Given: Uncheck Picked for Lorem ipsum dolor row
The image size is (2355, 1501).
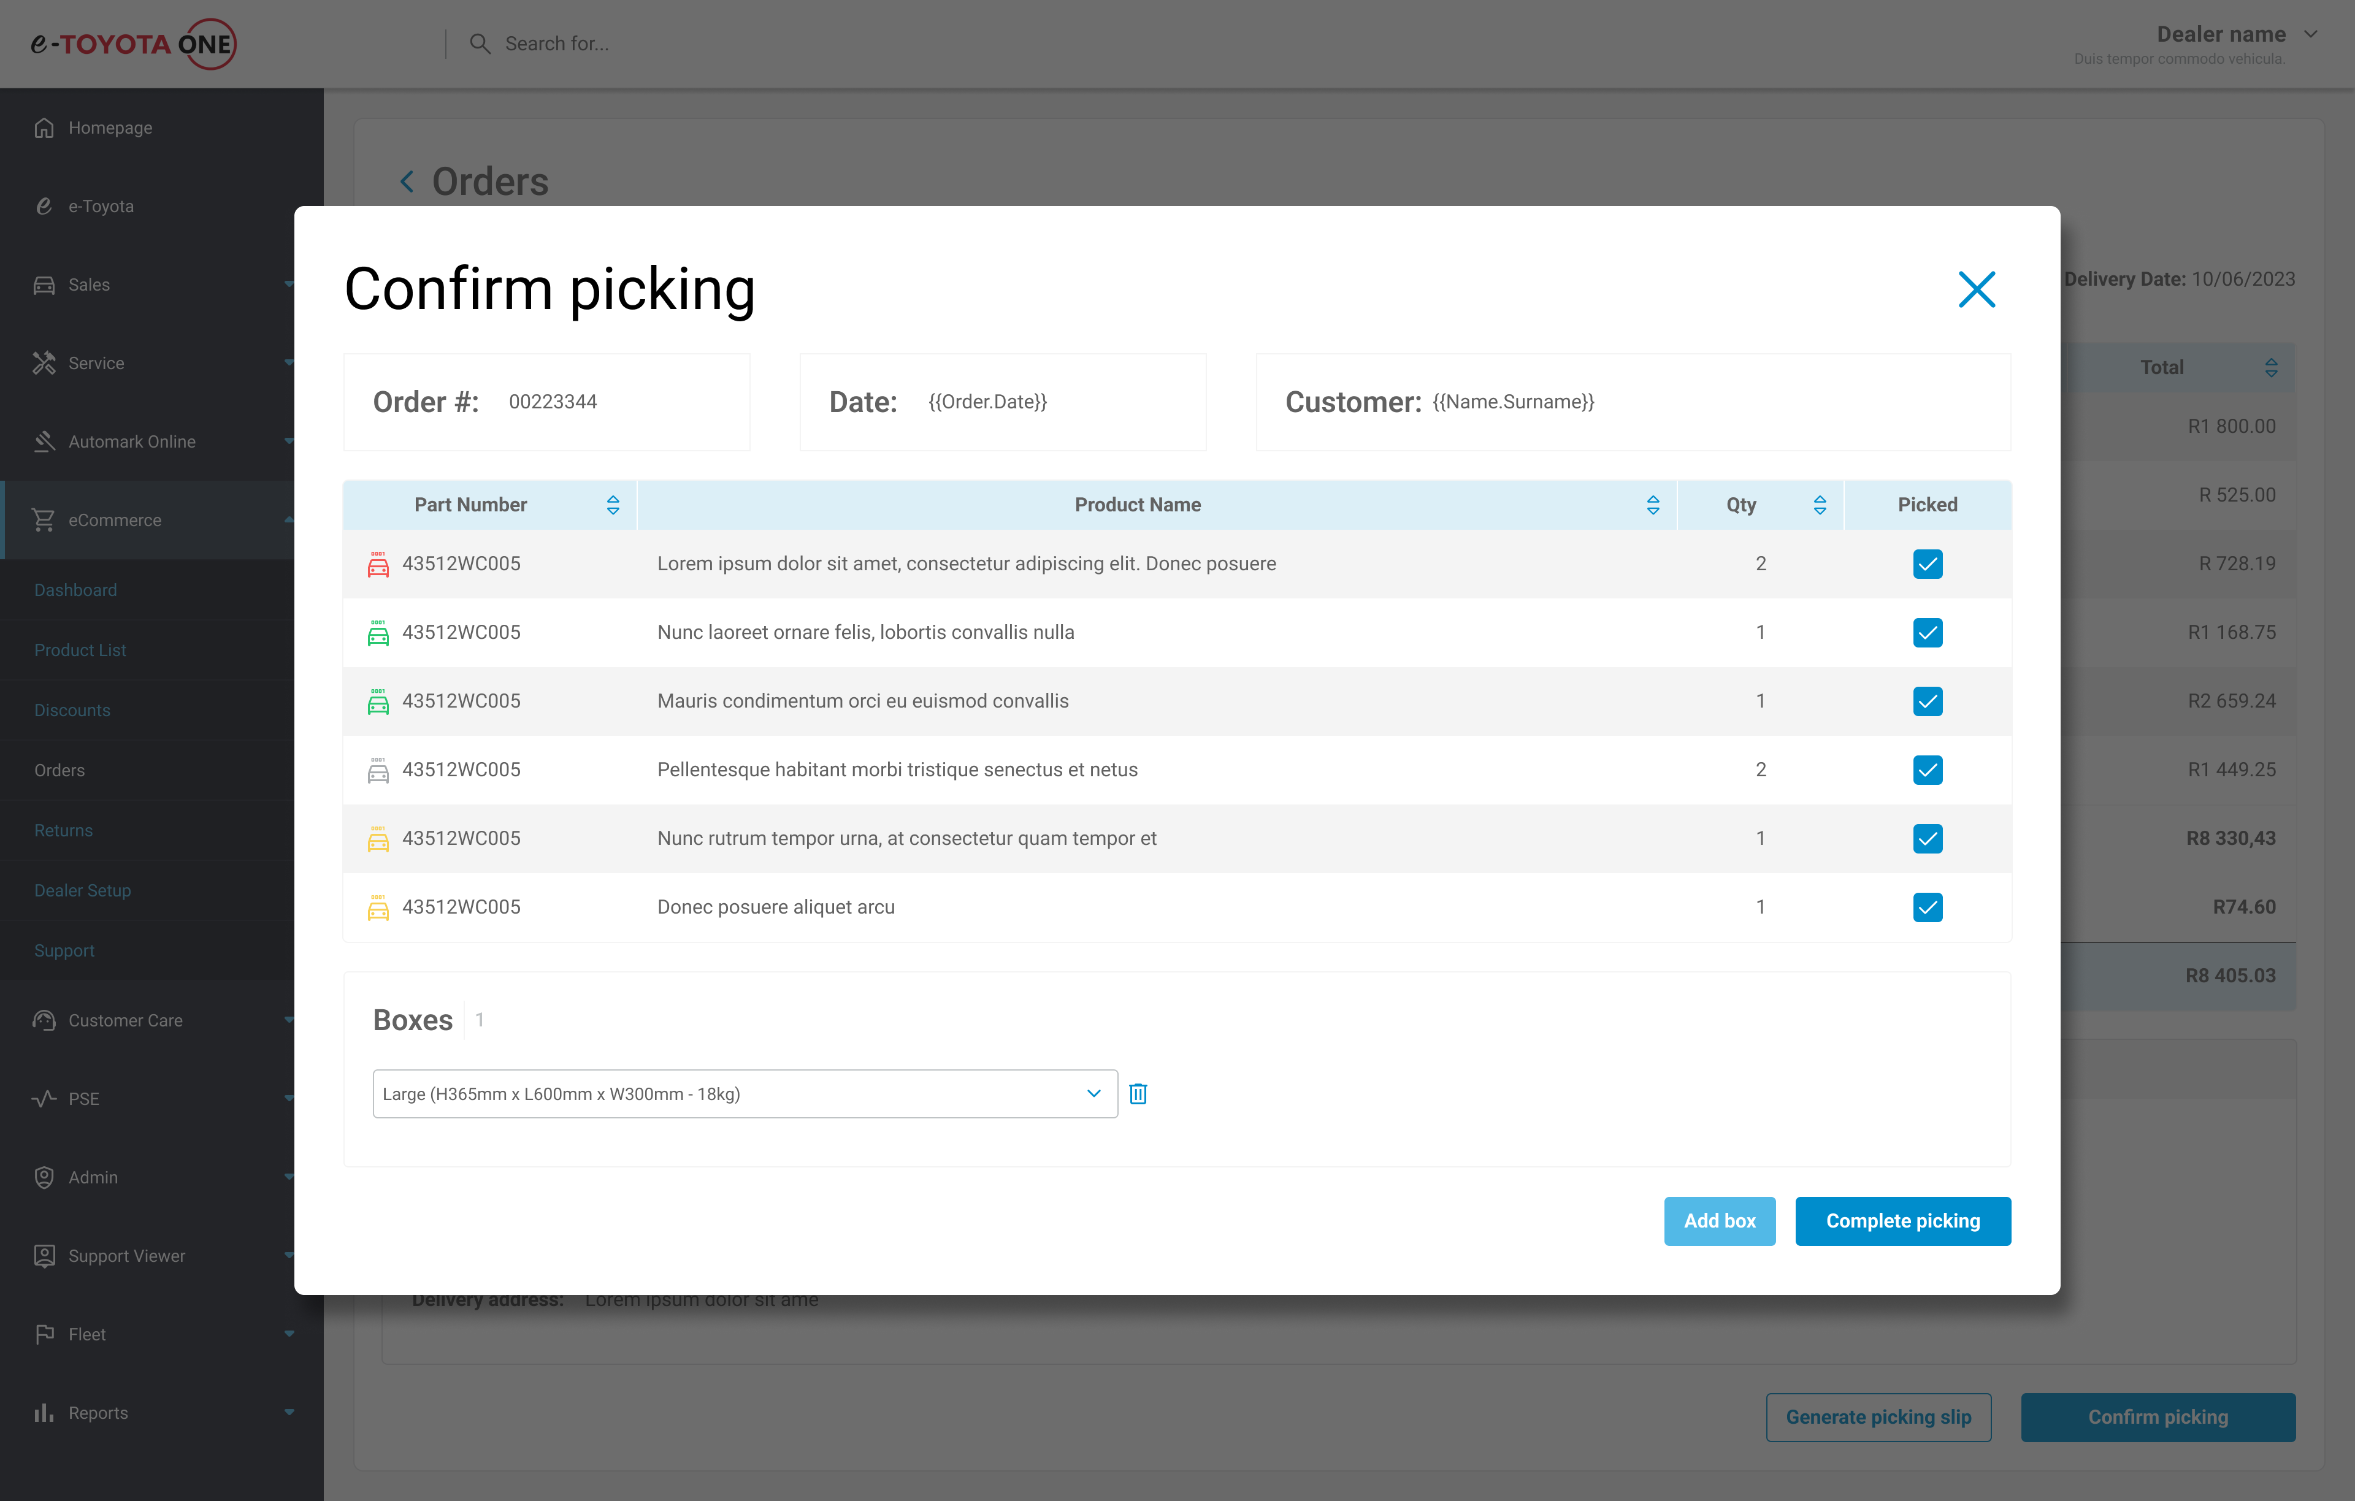Looking at the screenshot, I should [x=1927, y=564].
